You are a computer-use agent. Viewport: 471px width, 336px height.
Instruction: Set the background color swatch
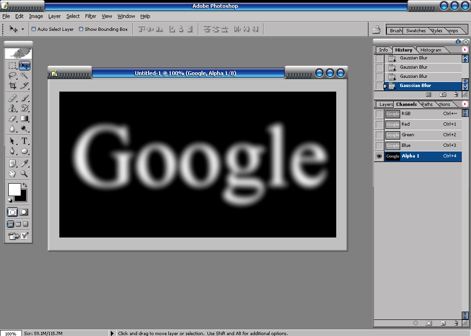point(23,198)
